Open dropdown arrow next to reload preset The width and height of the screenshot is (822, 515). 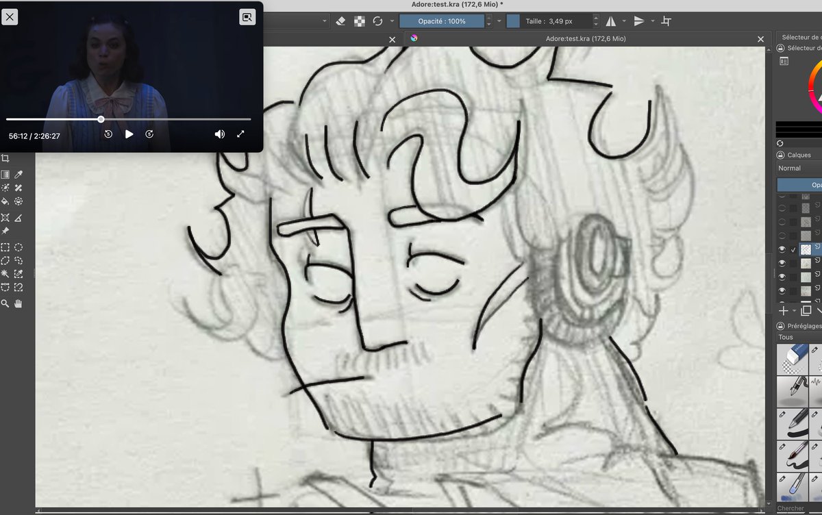click(x=392, y=21)
